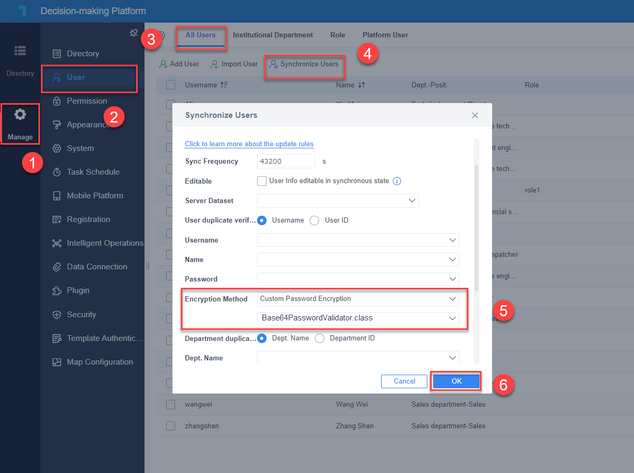
Task: Click the Plugin puzzle icon
Action: [x=57, y=290]
